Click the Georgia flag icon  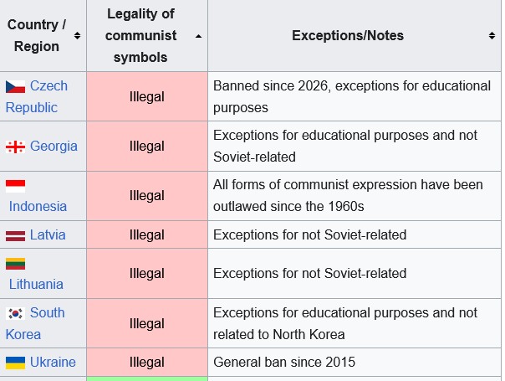point(15,147)
